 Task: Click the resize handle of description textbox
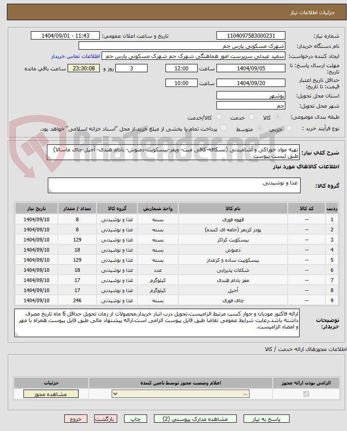[x=49, y=158]
